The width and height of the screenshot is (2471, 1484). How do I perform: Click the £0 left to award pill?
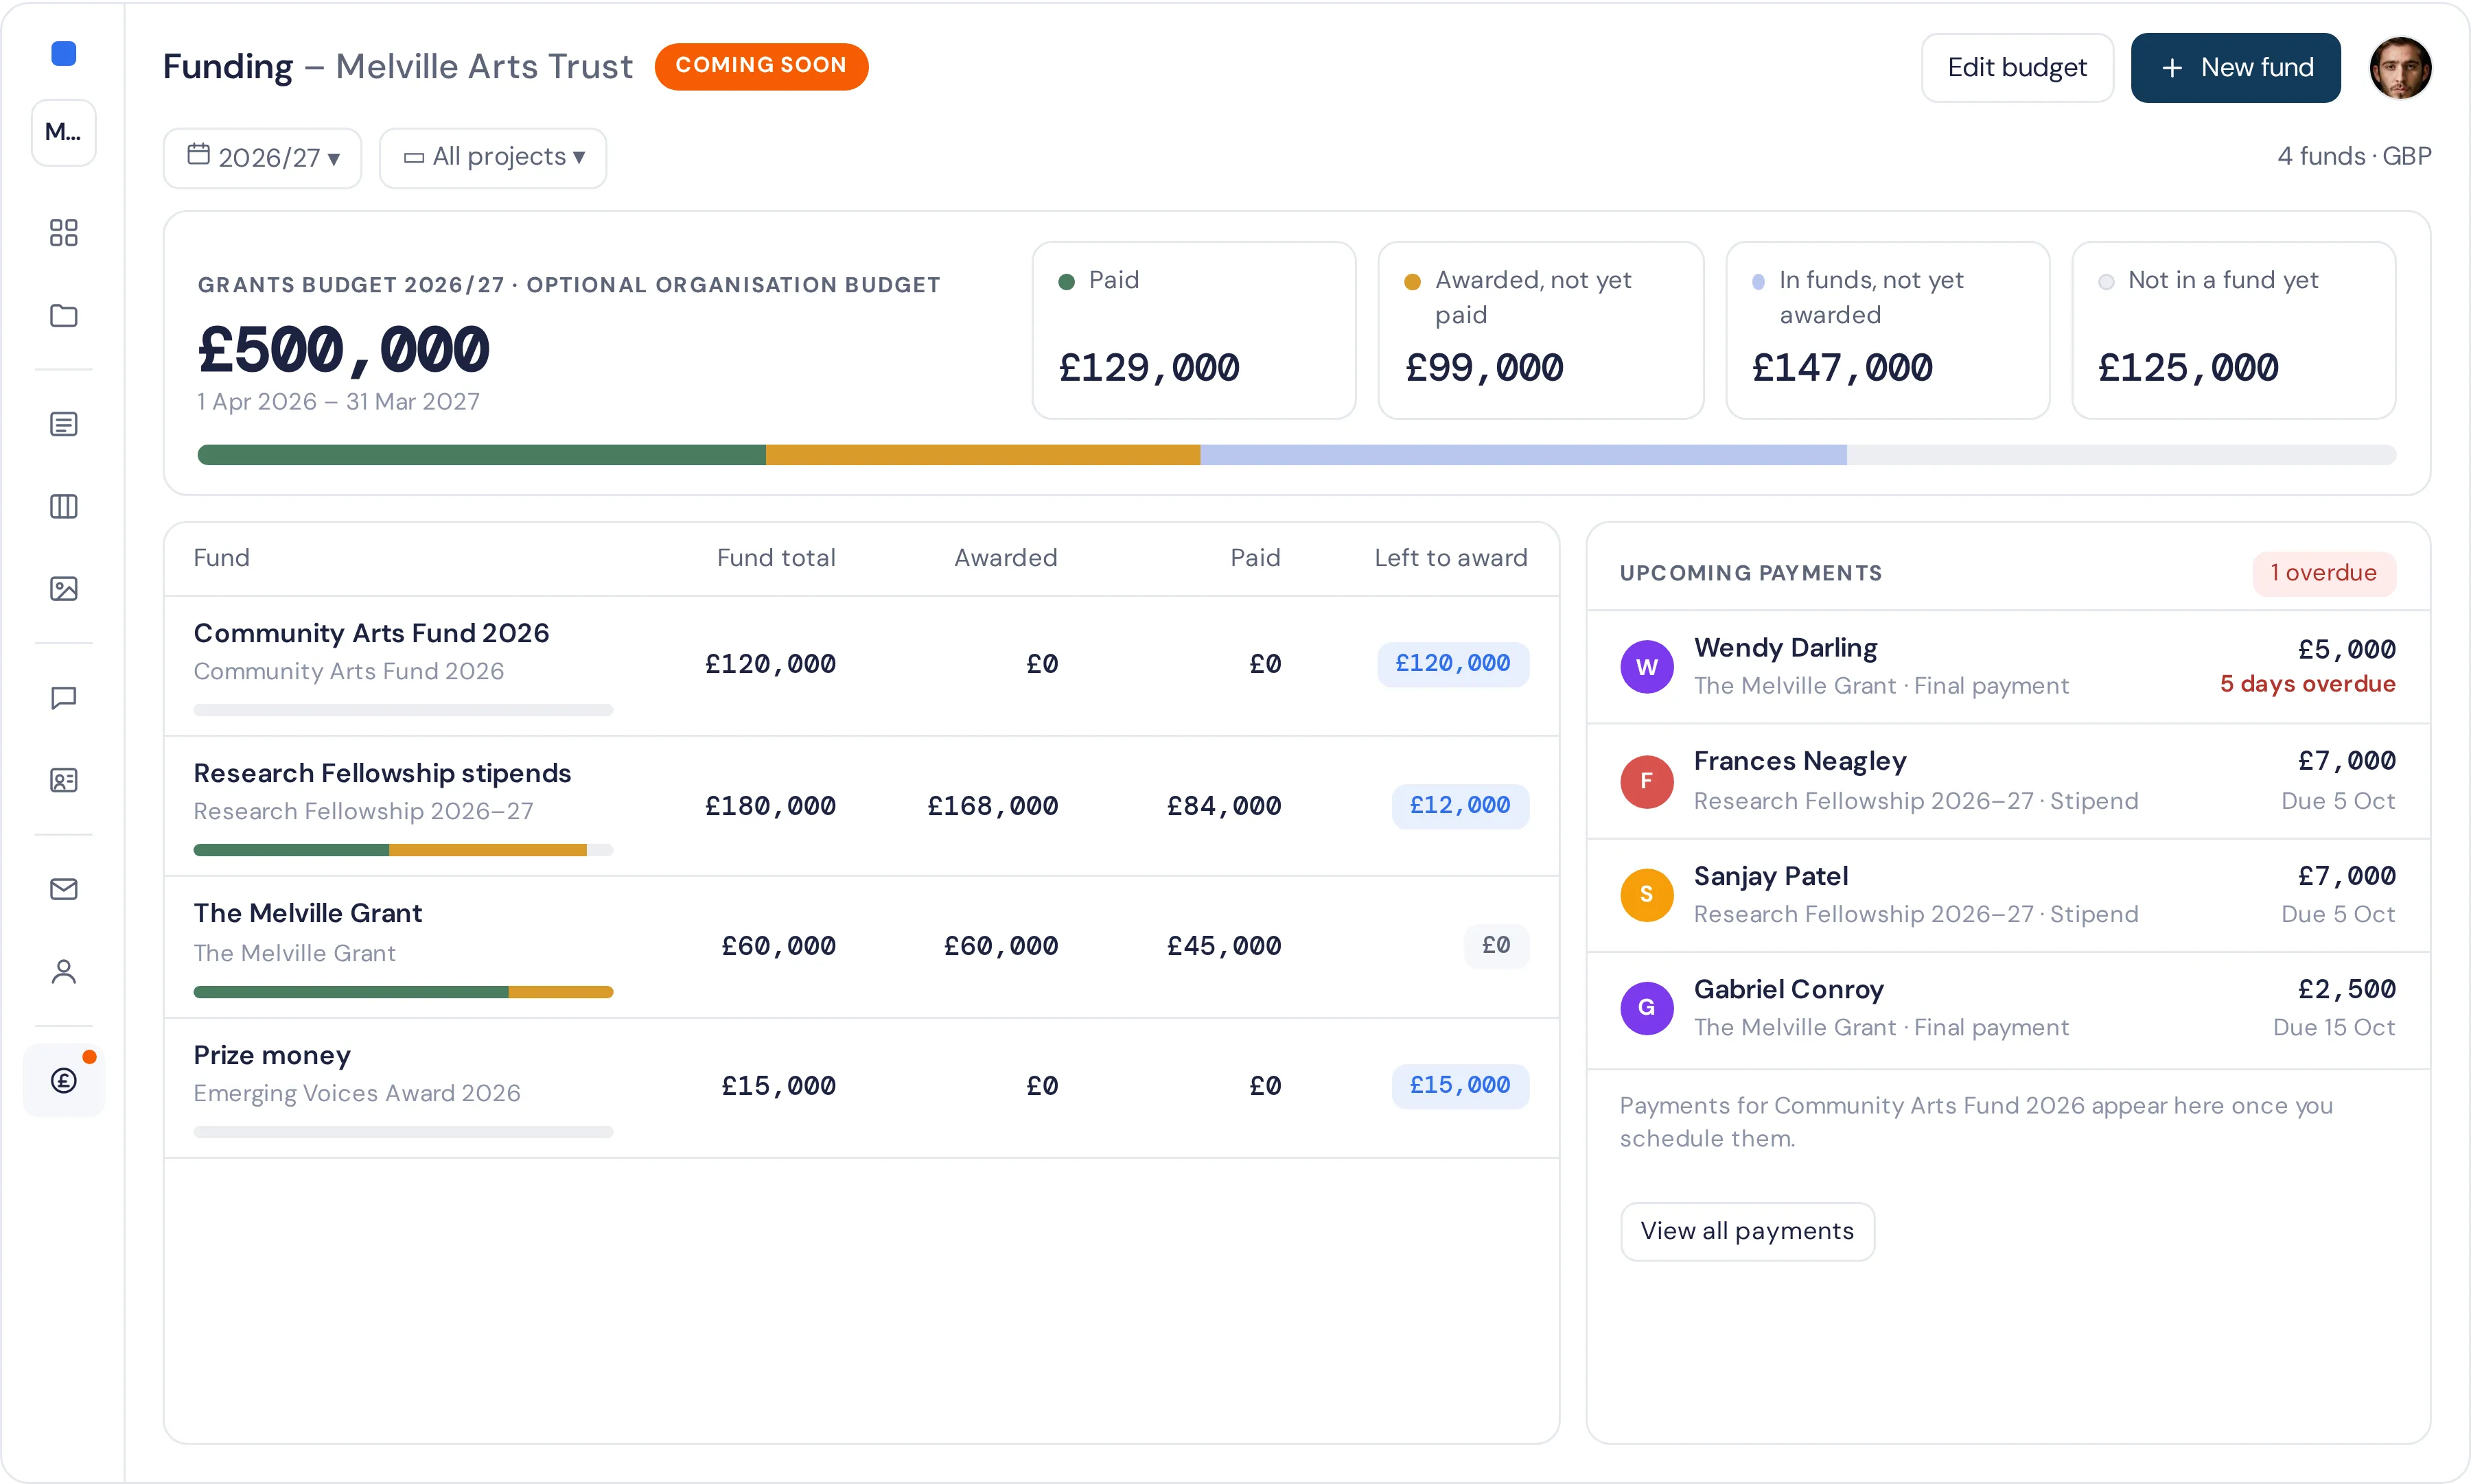pyautogui.click(x=1496, y=946)
